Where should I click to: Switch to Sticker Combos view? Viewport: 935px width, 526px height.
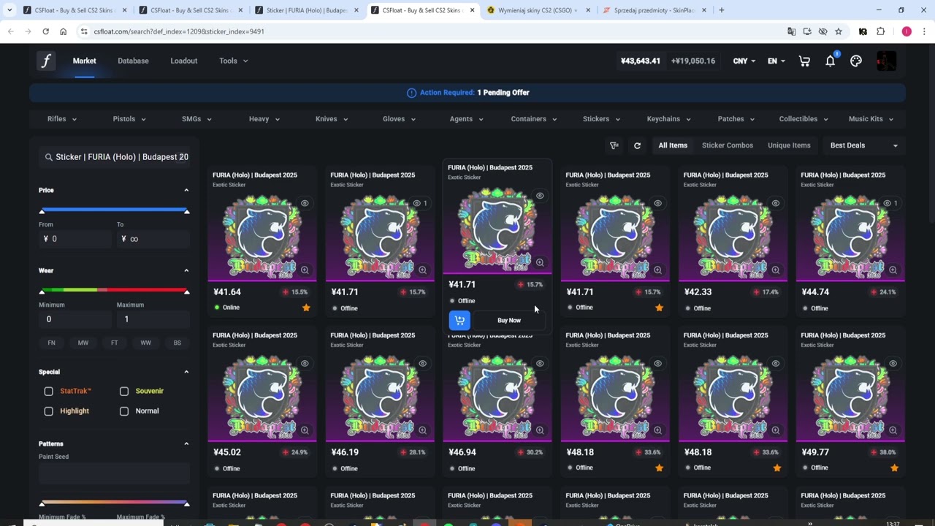728,145
